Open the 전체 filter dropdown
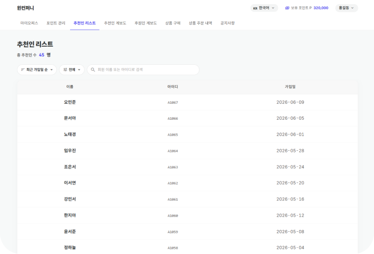Viewport: 374px width, 254px height. click(72, 70)
